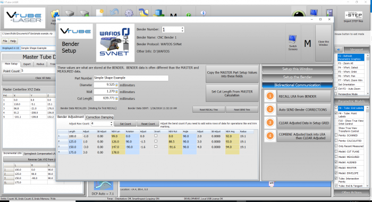Viewport: 372px width, 202px height.
Task: Click the RECALL LRA from BENDER button
Action: (x=304, y=96)
